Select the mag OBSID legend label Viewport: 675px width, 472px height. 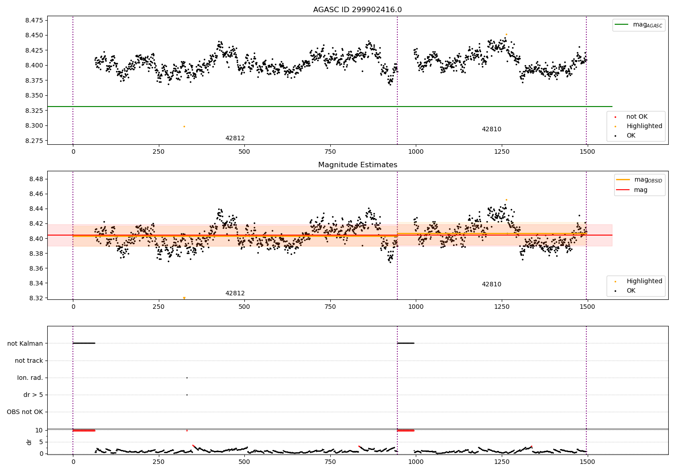pos(648,180)
